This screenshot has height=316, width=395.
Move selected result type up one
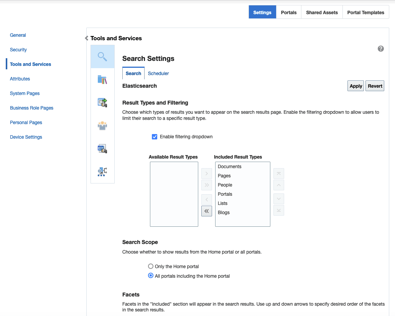click(279, 185)
